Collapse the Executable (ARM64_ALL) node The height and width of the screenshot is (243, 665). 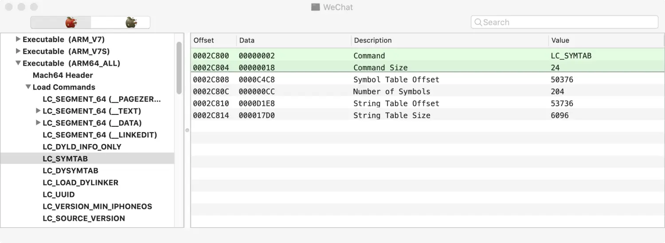[18, 63]
